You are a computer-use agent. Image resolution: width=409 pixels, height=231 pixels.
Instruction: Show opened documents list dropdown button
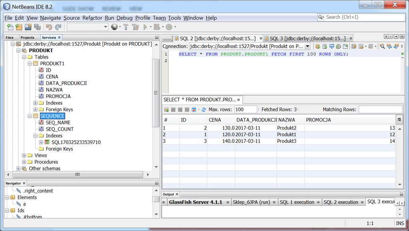(397, 37)
